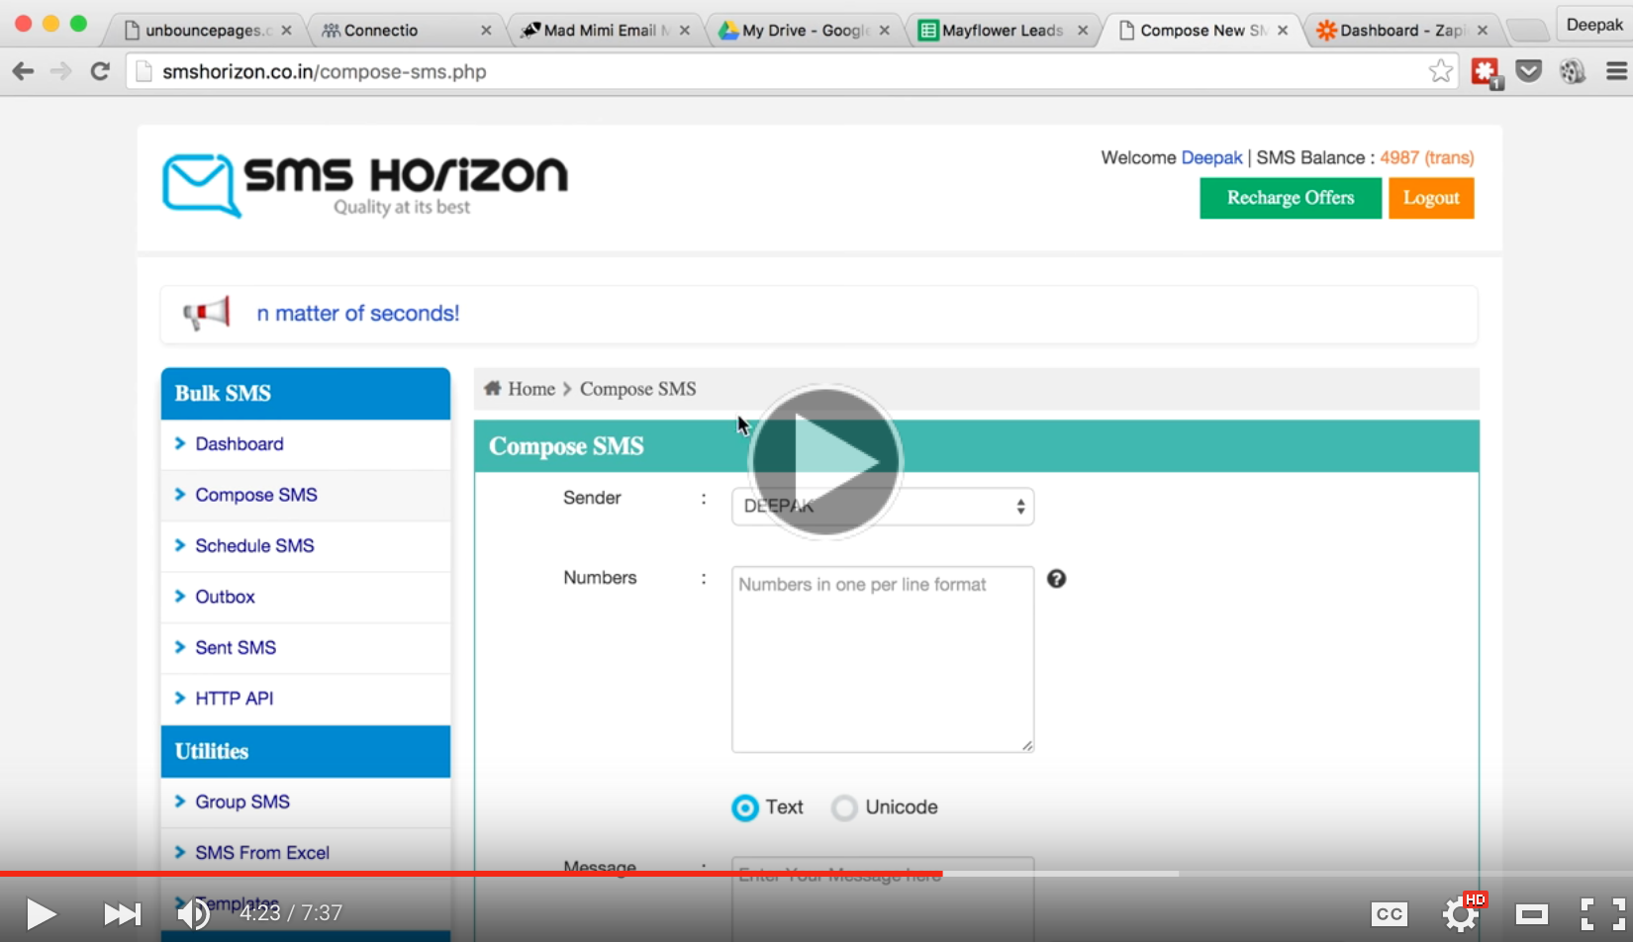Mute the video volume

[194, 913]
